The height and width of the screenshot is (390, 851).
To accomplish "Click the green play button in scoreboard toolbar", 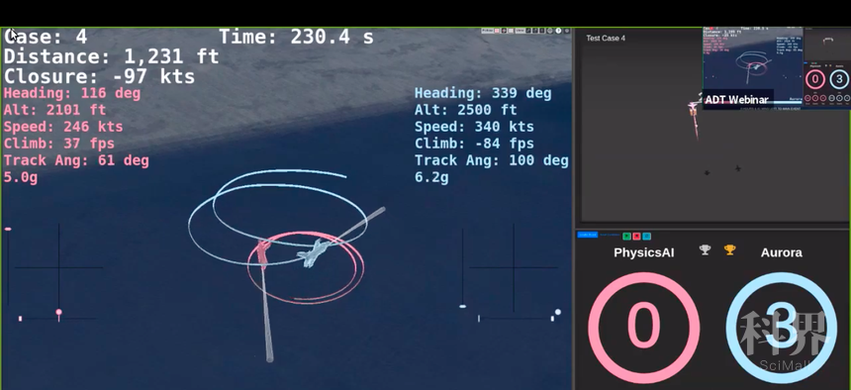I will click(626, 236).
